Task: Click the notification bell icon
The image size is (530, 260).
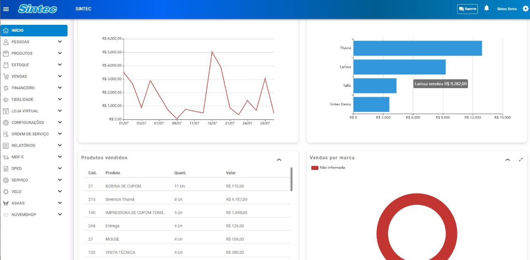Action: coord(487,8)
